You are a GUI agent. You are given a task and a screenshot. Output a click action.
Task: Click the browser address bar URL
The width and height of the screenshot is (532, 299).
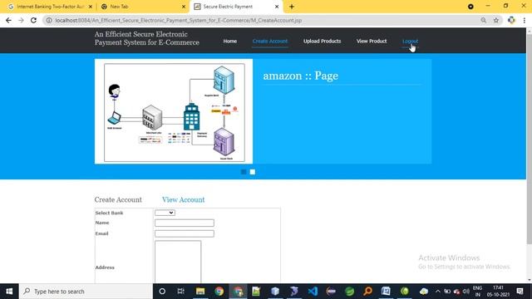tap(178, 20)
